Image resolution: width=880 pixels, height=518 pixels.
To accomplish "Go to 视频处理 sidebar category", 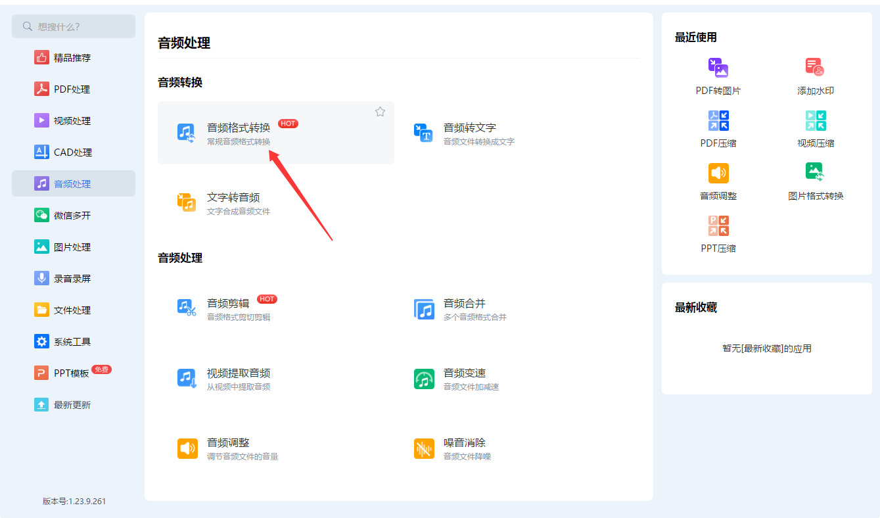I will tap(74, 121).
